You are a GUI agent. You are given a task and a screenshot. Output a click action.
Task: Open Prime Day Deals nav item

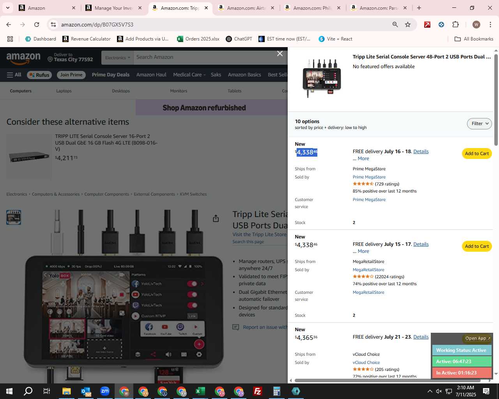(111, 75)
